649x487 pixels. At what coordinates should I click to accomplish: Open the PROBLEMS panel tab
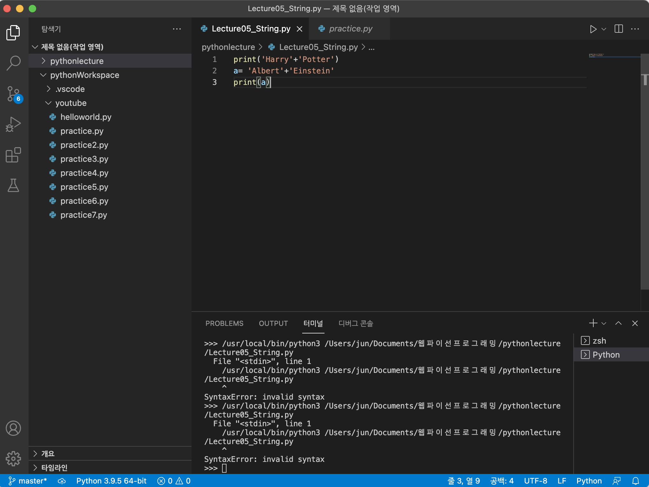(224, 323)
